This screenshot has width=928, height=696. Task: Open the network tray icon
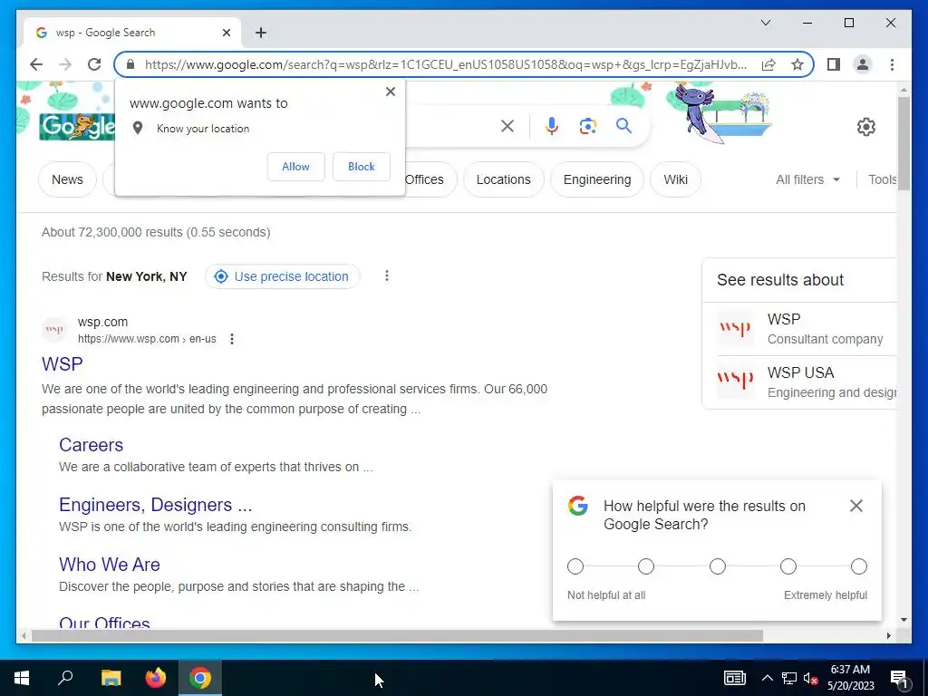pos(789,678)
